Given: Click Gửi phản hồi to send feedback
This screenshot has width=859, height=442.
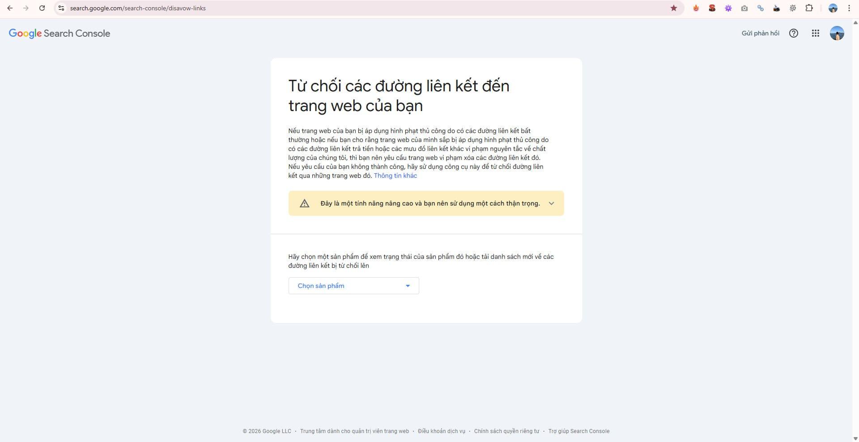Looking at the screenshot, I should pyautogui.click(x=760, y=33).
